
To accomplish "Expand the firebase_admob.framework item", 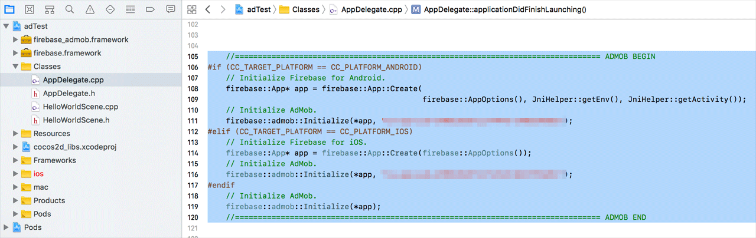I will tap(16, 40).
